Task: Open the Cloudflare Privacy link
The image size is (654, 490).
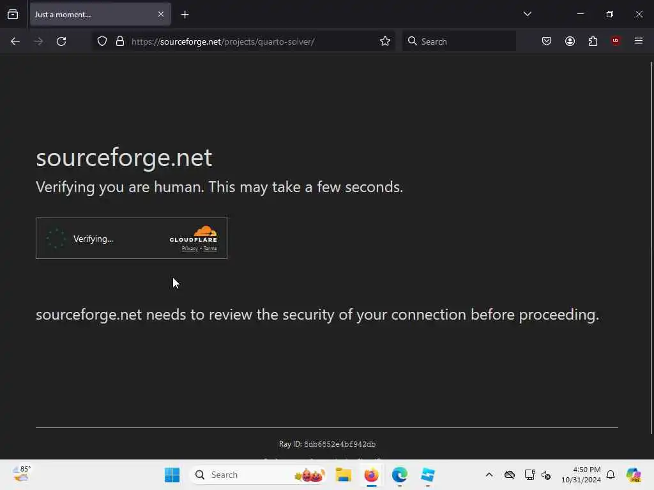Action: click(190, 249)
